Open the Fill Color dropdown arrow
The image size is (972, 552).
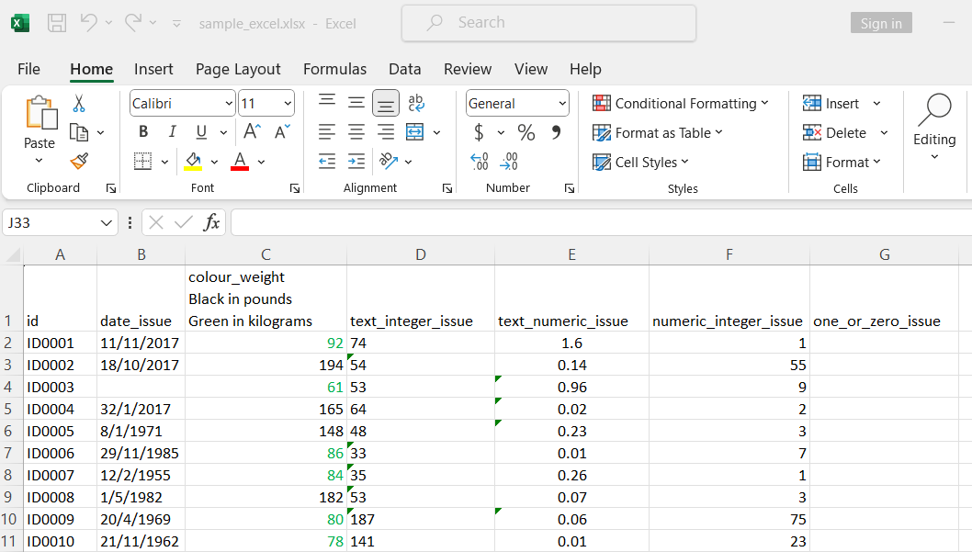[214, 162]
